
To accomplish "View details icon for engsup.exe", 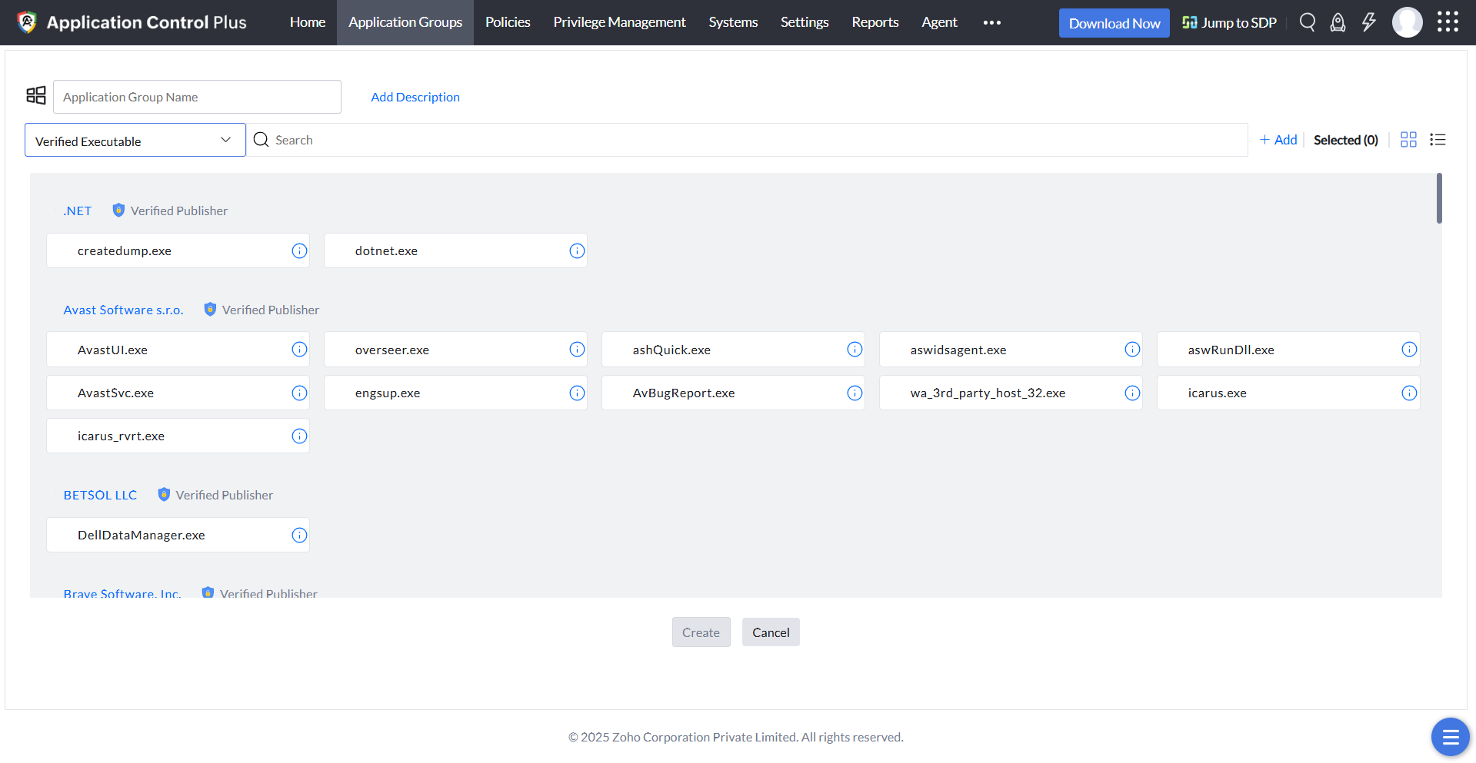I will point(577,393).
